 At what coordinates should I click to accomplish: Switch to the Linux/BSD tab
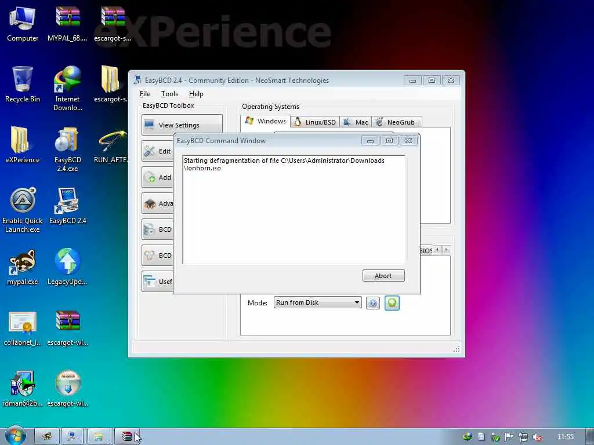[315, 122]
